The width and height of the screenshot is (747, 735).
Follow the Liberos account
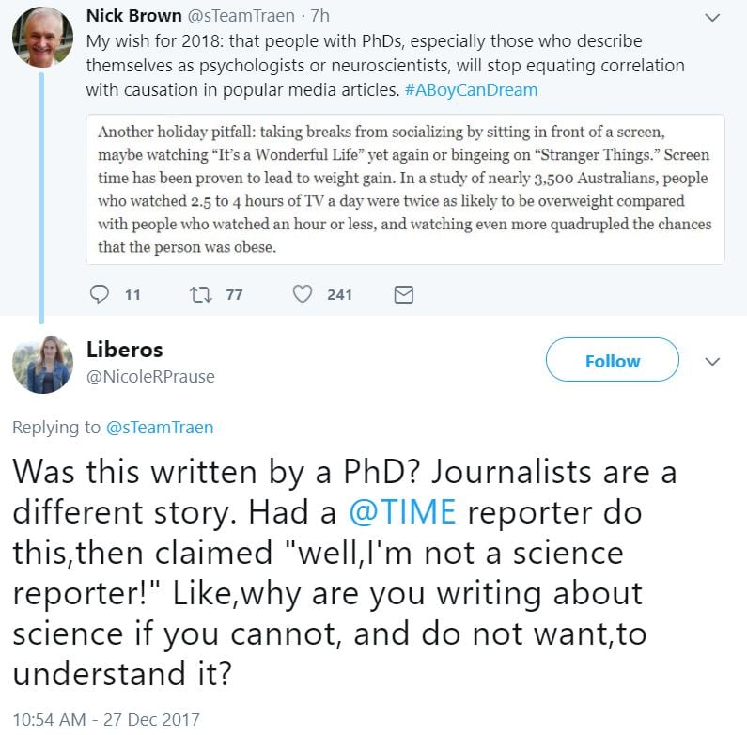click(612, 361)
